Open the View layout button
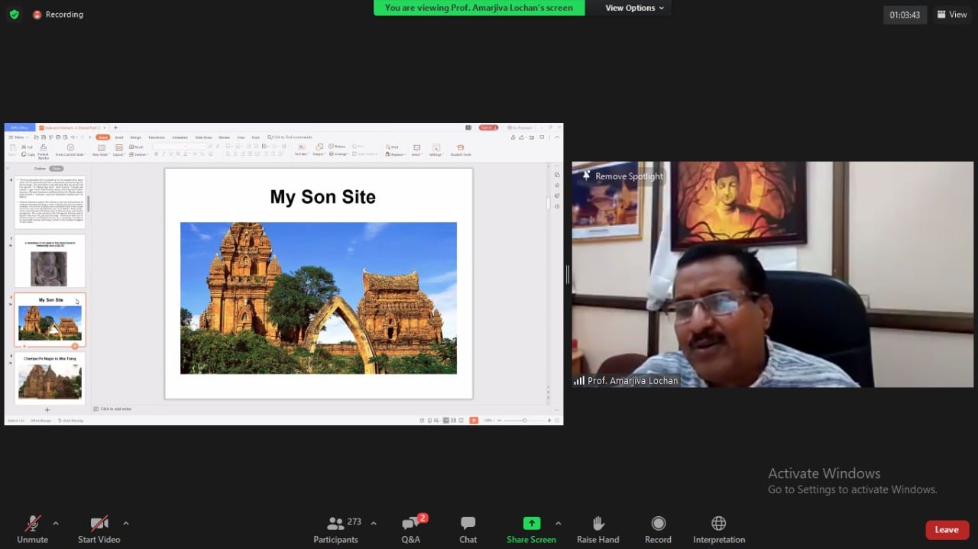Image resolution: width=978 pixels, height=549 pixels. tap(951, 15)
